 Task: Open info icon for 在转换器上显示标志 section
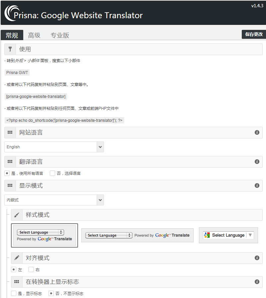257,282
